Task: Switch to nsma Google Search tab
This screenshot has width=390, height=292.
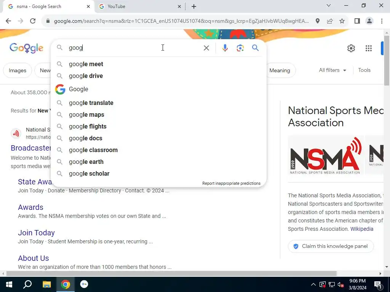Action: pyautogui.click(x=48, y=6)
